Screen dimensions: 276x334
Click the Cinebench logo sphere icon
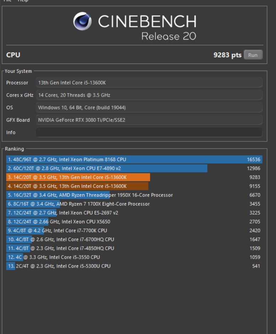(x=82, y=21)
